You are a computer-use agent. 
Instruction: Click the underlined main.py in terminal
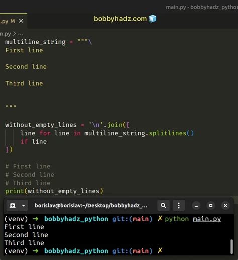207,219
